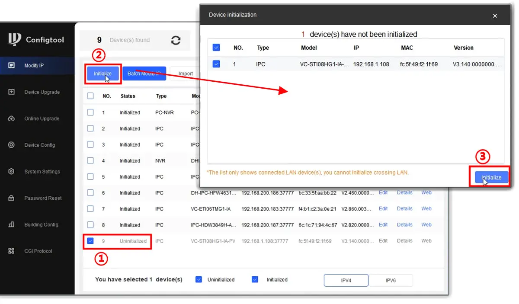Click the Device Config circle icon

12,145
